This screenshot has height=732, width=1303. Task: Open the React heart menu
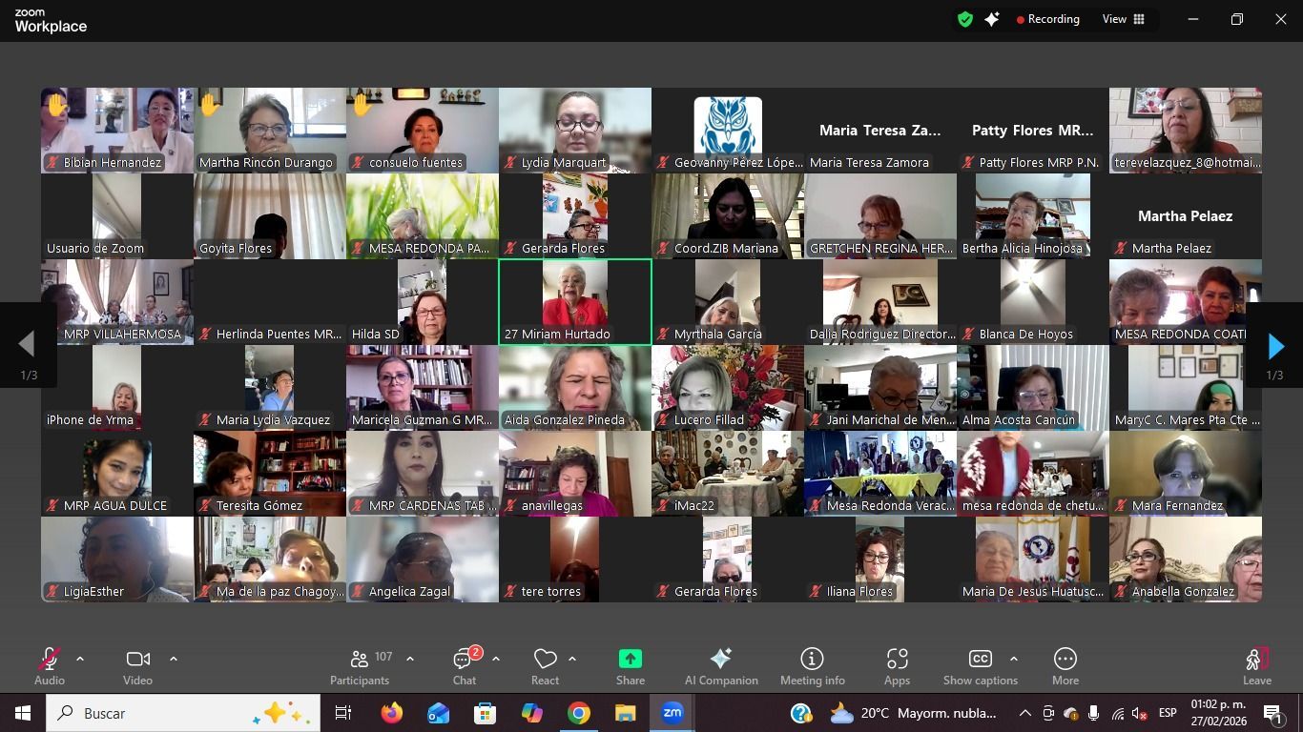(546, 665)
